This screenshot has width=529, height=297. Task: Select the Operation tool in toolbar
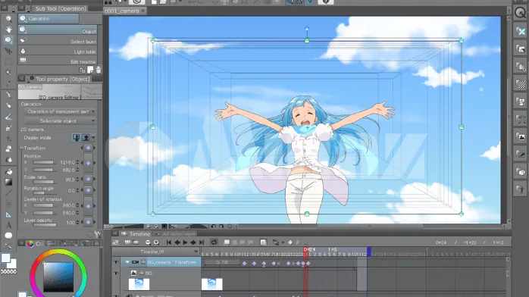(x=8, y=40)
